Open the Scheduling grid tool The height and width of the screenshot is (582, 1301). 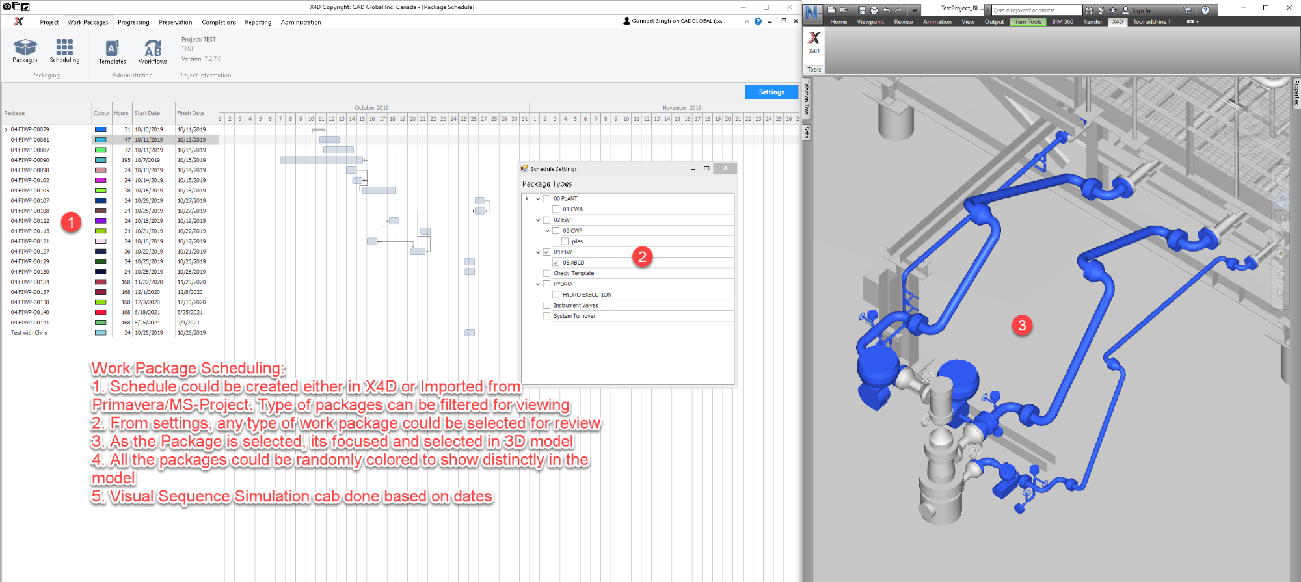(64, 51)
